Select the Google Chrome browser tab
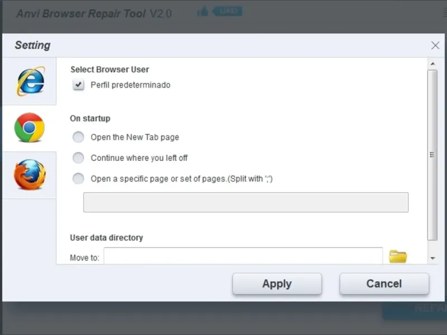This screenshot has width=447, height=335. tap(29, 128)
